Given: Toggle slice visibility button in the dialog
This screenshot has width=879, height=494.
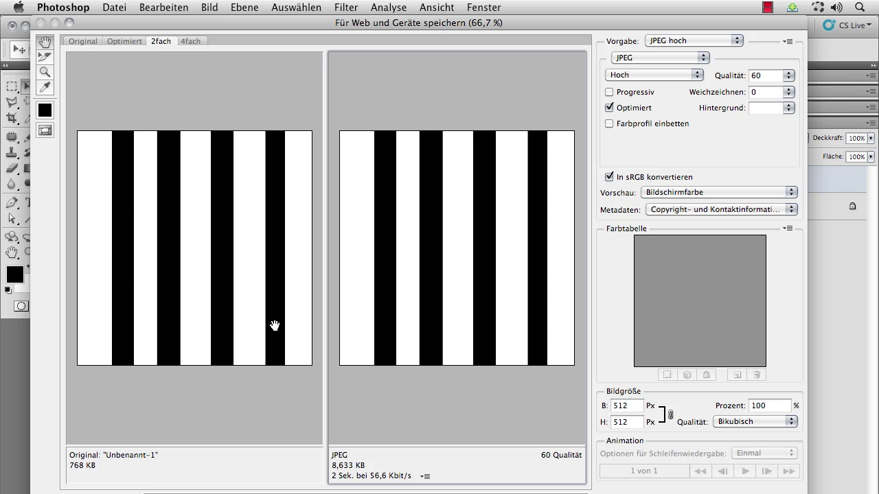Looking at the screenshot, I should pyautogui.click(x=45, y=130).
